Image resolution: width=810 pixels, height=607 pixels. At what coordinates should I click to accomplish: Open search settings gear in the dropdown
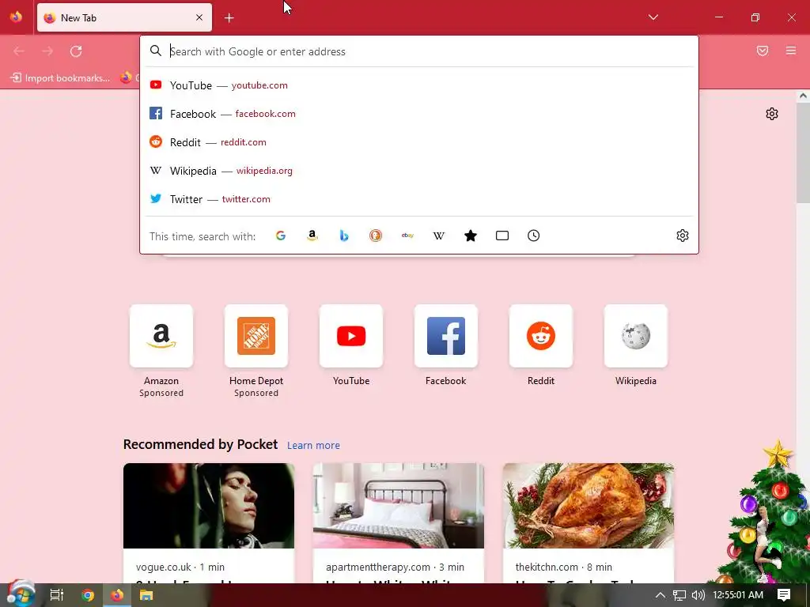coord(683,236)
